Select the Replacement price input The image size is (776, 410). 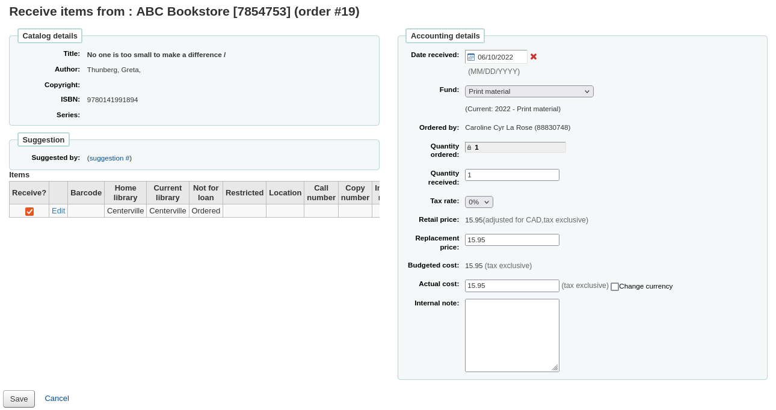[x=512, y=239]
